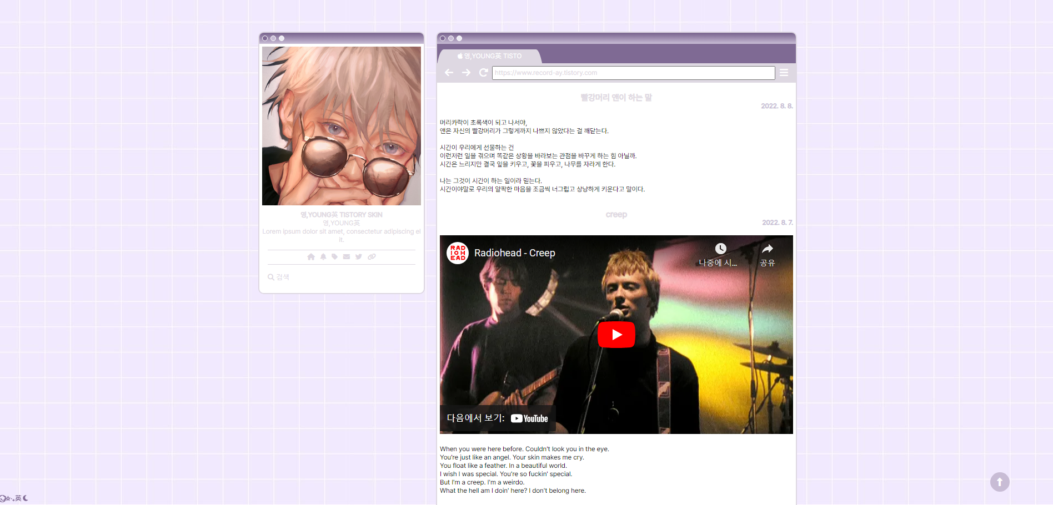
Task: Play the Radiohead Creep video
Action: click(x=616, y=335)
